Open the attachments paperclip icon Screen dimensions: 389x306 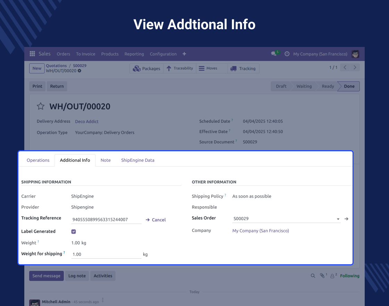pos(323,276)
